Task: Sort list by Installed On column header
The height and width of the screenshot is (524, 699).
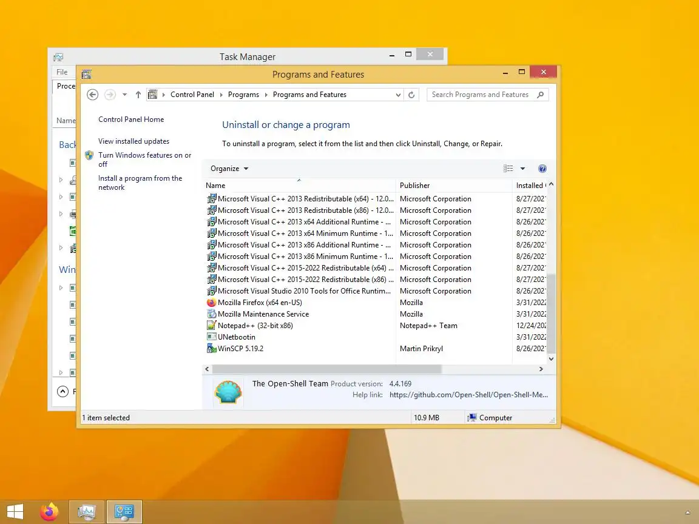Action: (530, 186)
